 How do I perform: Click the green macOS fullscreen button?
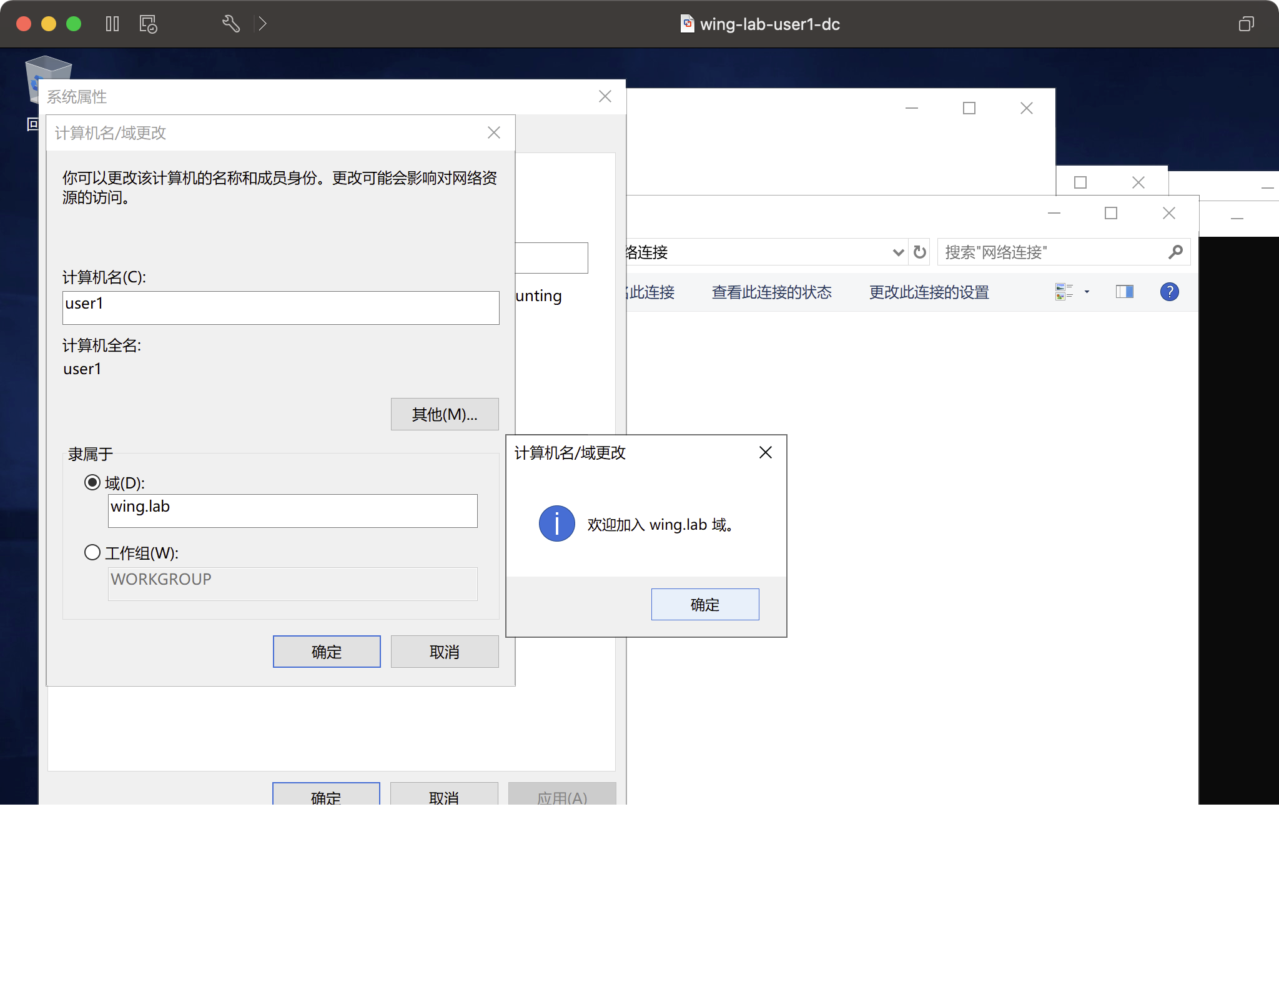pos(74,24)
